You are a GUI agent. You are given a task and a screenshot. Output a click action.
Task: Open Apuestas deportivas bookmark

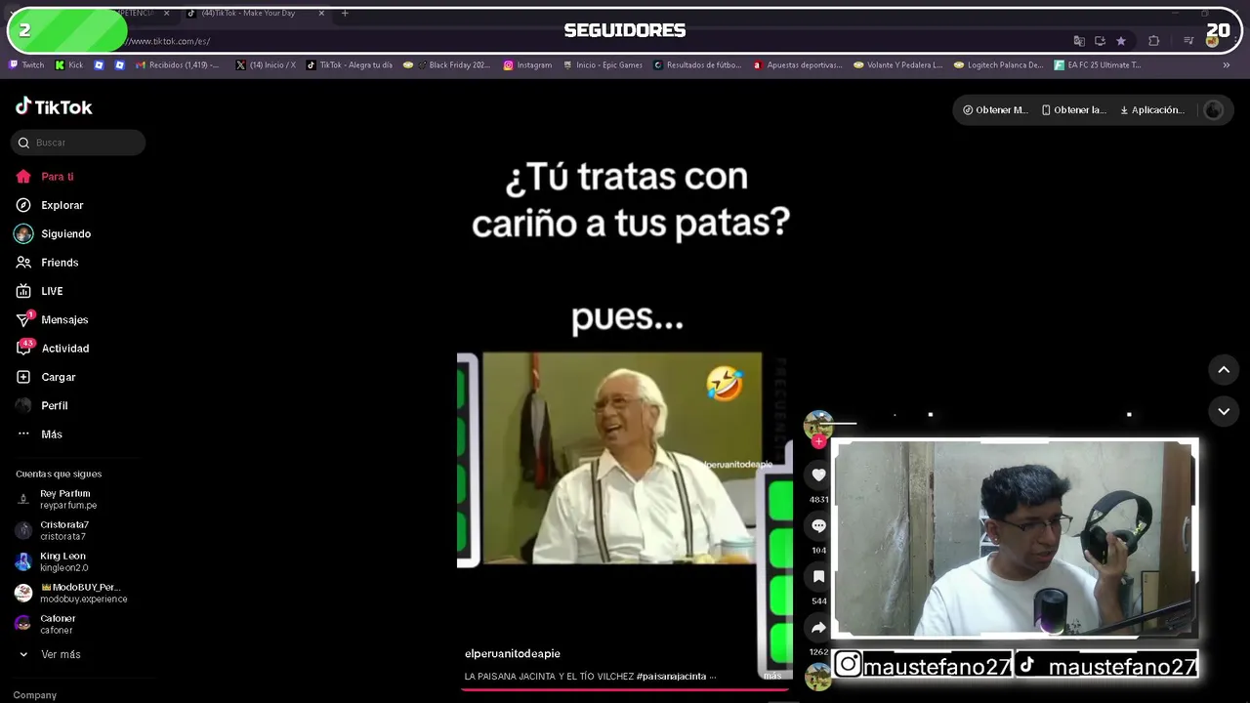798,65
